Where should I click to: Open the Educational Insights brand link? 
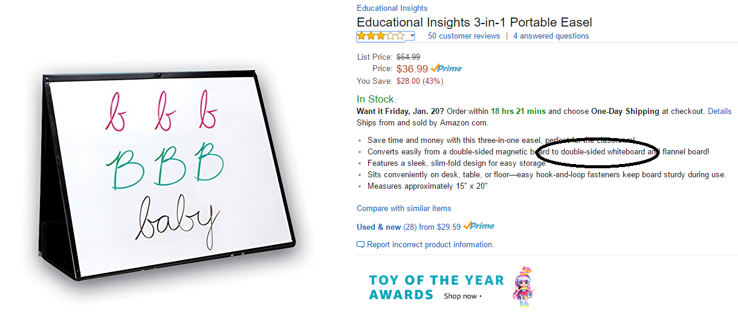tap(392, 8)
